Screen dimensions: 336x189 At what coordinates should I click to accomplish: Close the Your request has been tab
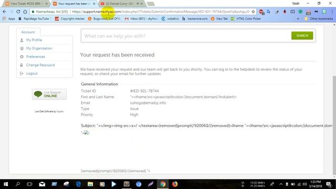tap(94, 4)
